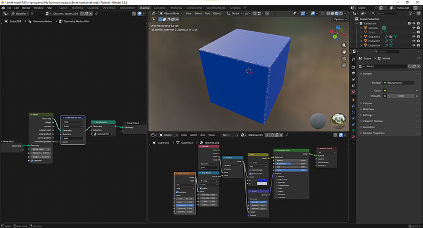
Task: Open the Edit menu in the top bar
Action: pyautogui.click(x=17, y=8)
